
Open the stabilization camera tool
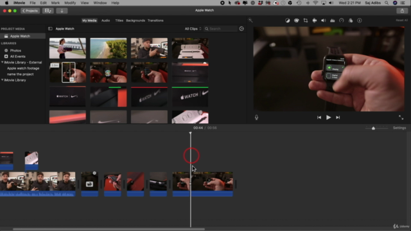pyautogui.click(x=315, y=21)
